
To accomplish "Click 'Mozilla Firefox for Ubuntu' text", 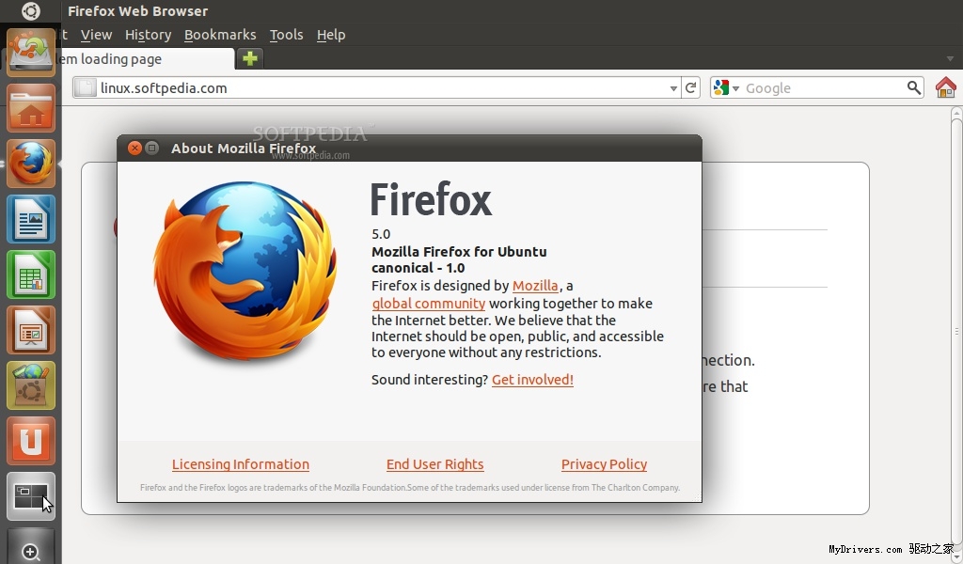I will coord(459,252).
